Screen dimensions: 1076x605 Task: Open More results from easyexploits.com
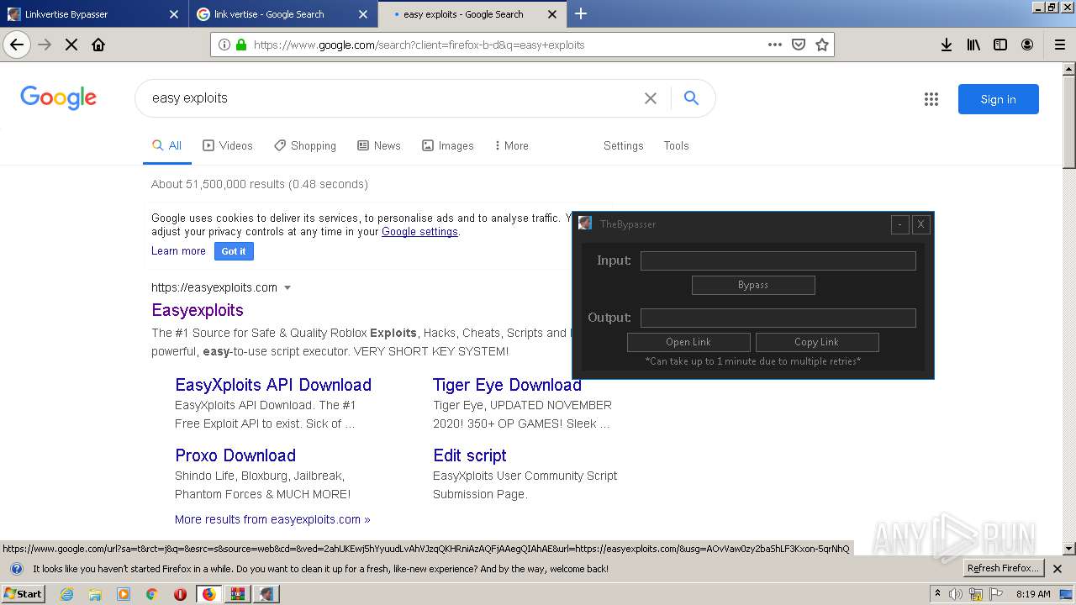click(x=272, y=519)
